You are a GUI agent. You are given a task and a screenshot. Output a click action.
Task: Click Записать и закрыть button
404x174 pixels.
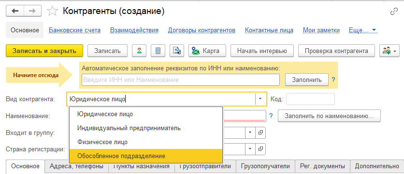click(x=44, y=51)
